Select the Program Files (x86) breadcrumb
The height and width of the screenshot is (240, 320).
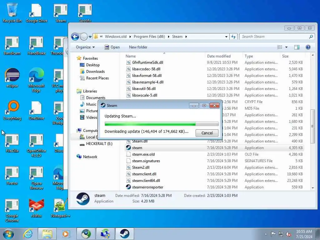[149, 37]
